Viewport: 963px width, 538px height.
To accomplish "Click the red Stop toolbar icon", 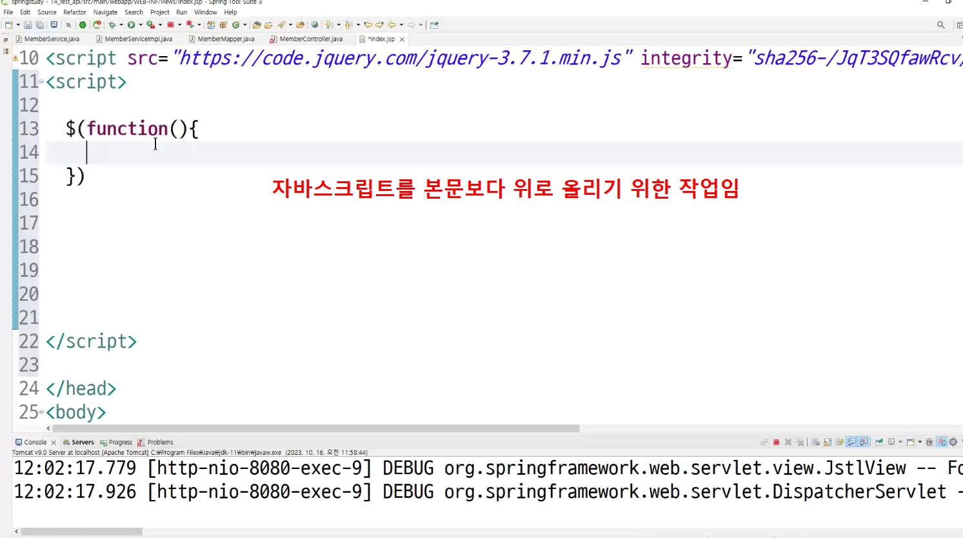I will click(x=170, y=25).
